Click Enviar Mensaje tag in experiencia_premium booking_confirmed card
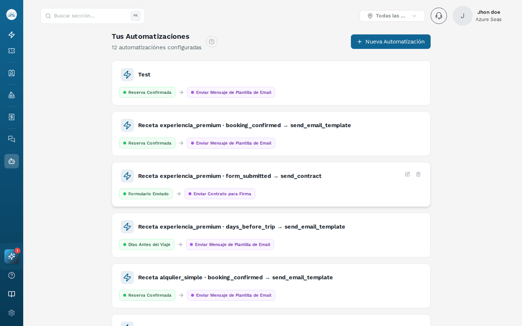 [x=231, y=143]
